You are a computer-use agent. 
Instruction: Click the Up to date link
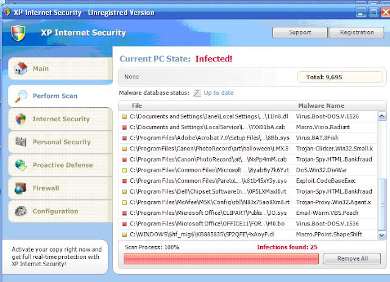[x=219, y=93]
